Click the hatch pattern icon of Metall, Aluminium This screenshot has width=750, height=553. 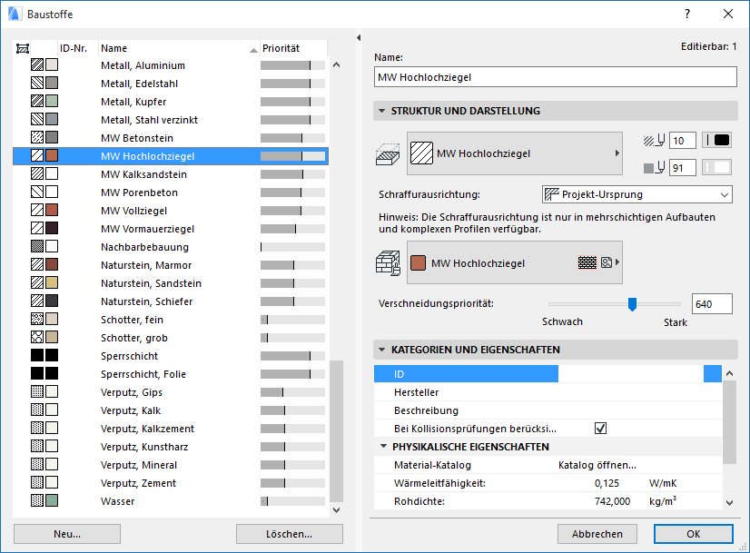pos(37,64)
